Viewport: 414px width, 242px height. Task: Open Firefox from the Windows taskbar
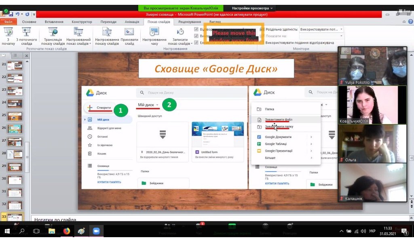[x=66, y=231]
